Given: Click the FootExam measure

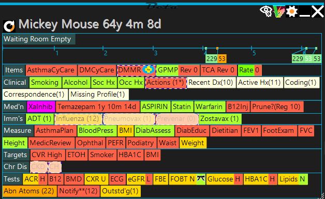Looking at the screenshot, I should (279, 131).
